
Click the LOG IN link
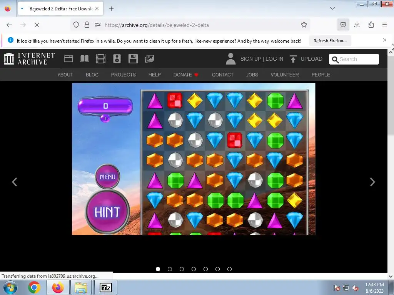pyautogui.click(x=274, y=59)
